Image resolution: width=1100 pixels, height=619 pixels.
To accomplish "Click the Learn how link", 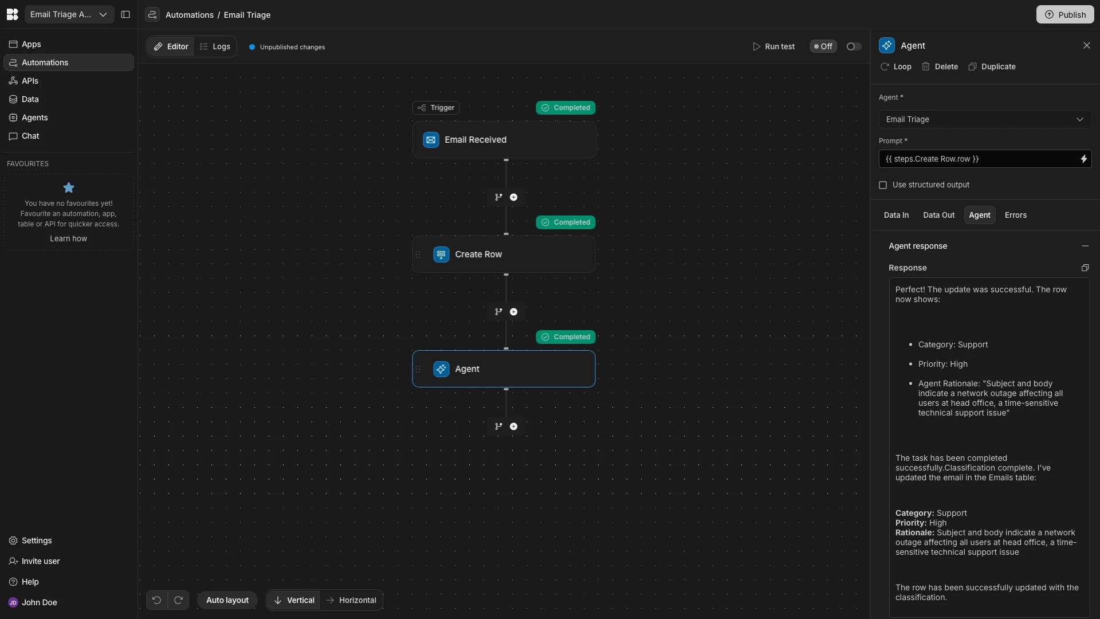I will 68,238.
